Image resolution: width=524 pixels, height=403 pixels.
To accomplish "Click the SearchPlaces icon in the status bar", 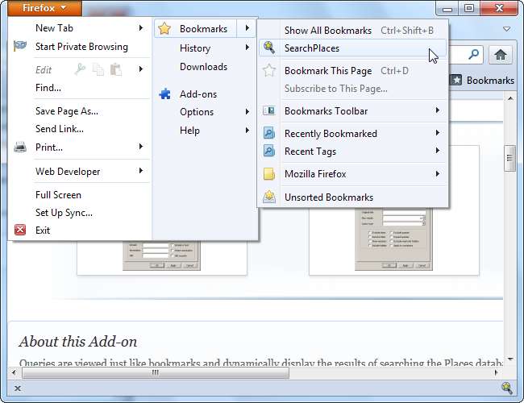I will click(507, 388).
